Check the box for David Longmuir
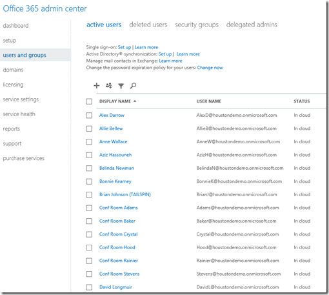The image size is (329, 295). tap(89, 287)
